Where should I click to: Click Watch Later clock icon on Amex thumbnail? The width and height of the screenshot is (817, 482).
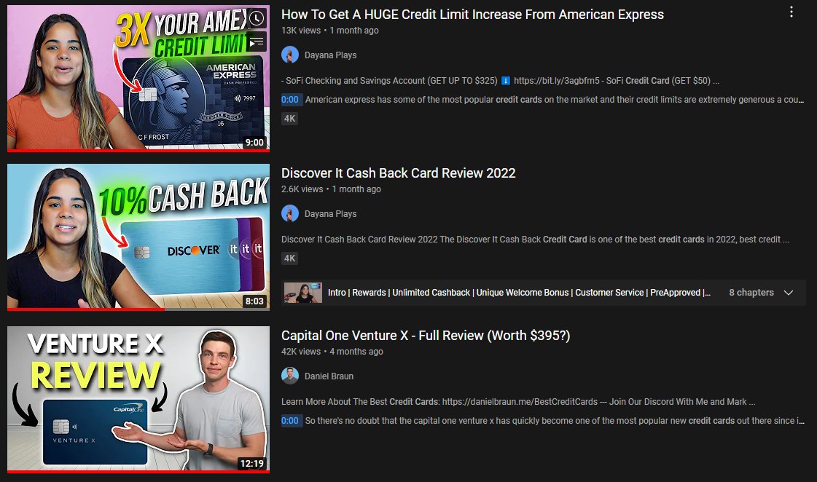point(257,19)
